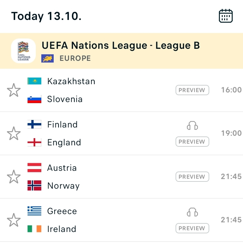
Task: Click the Europe map flag icon
Action: [47, 58]
